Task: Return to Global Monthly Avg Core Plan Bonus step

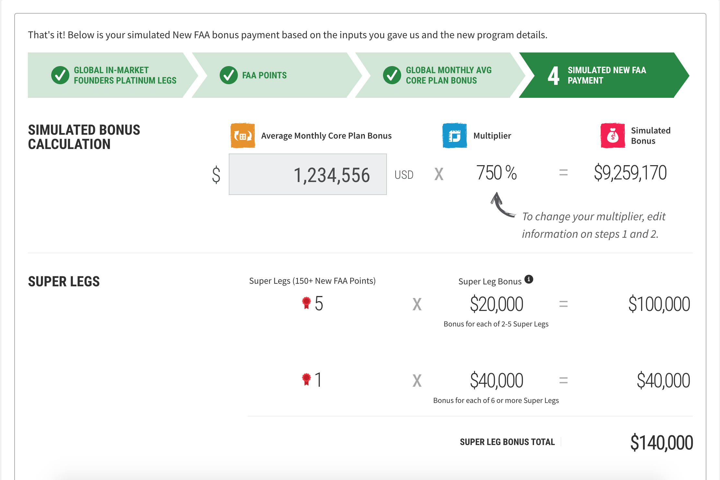Action: (x=448, y=75)
